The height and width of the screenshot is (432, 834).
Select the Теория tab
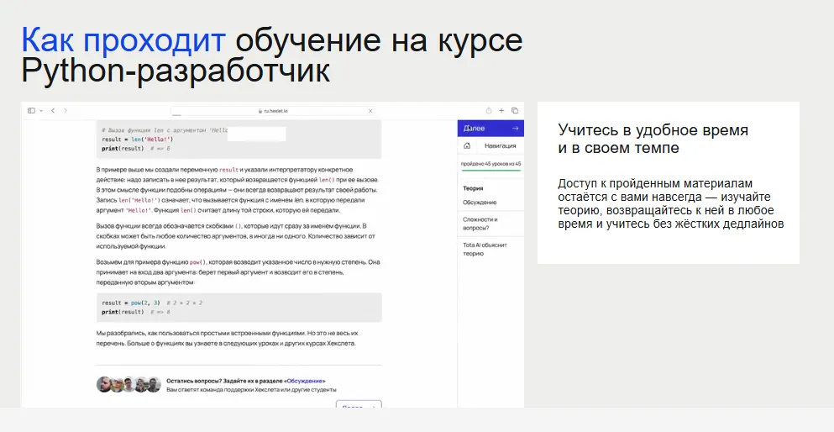(x=473, y=188)
